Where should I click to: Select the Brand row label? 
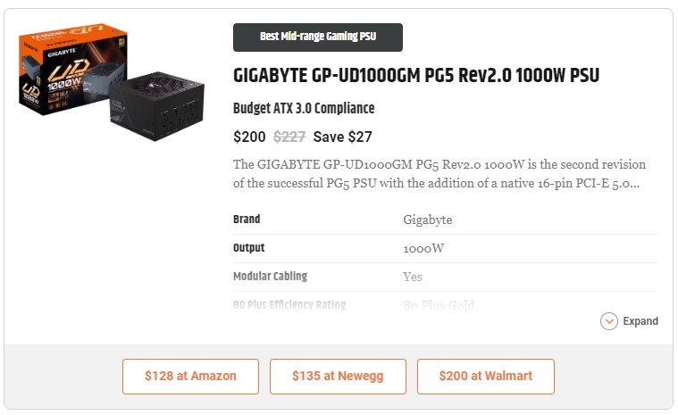pos(247,220)
